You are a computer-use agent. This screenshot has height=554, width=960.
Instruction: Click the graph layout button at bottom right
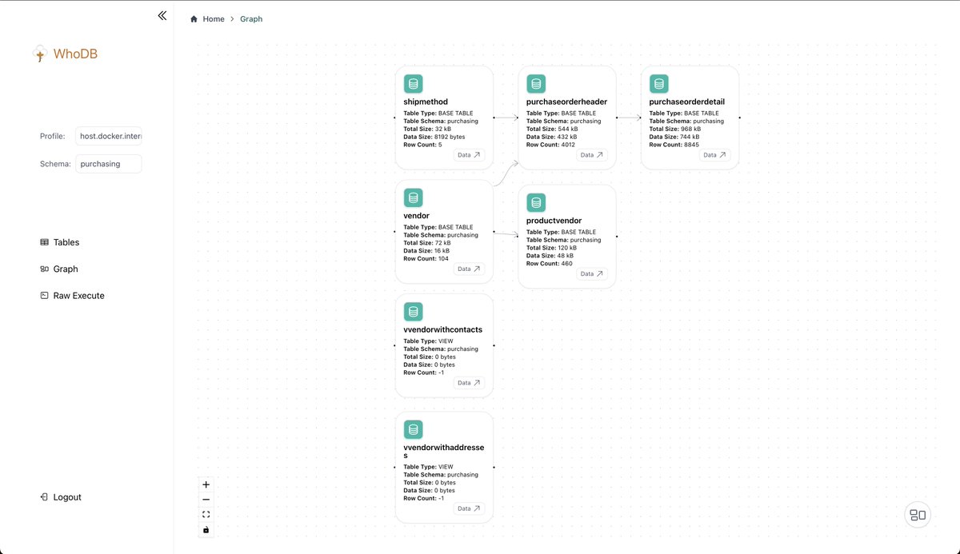[918, 516]
